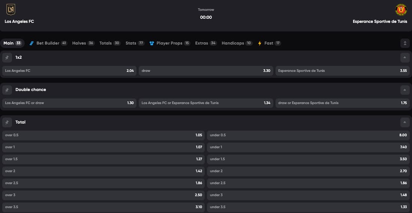Pick under 1.5 at 3.50
Image resolution: width=412 pixels, height=213 pixels.
tap(309, 159)
